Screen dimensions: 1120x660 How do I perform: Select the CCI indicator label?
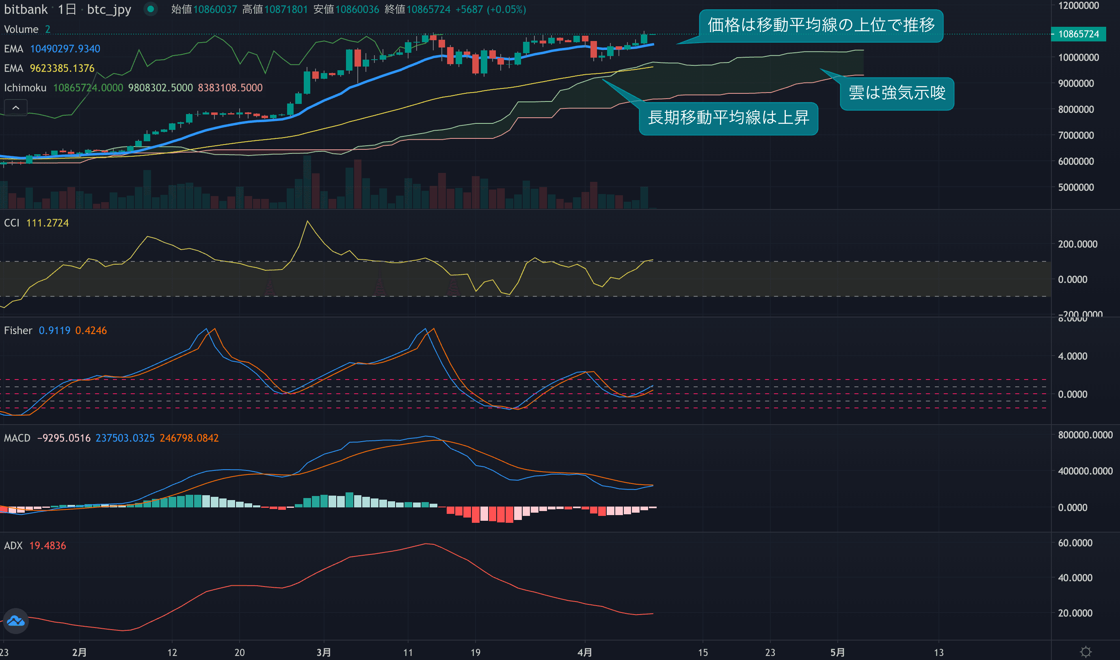(11, 223)
